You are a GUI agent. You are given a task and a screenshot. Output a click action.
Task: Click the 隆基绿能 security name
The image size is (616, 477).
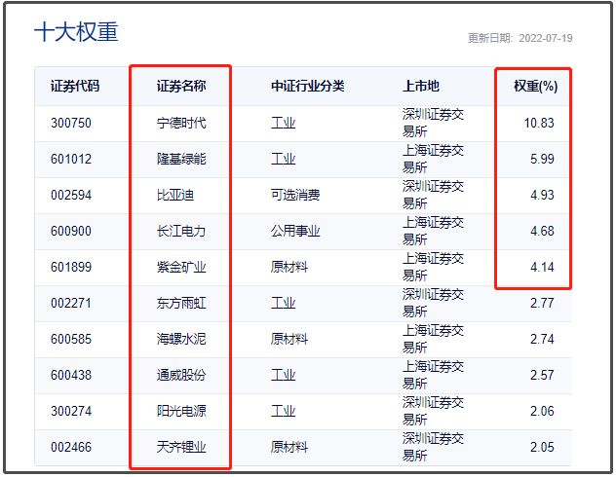(181, 160)
